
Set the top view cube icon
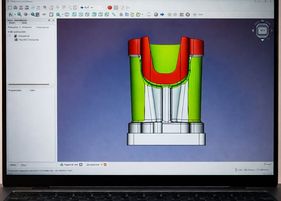(81, 15)
